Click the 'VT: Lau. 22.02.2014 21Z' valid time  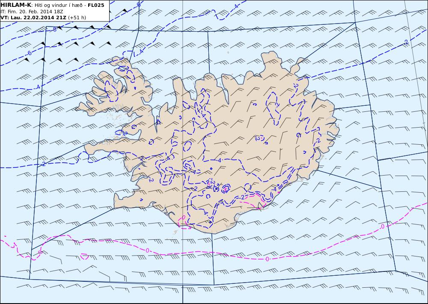[x=33, y=18]
